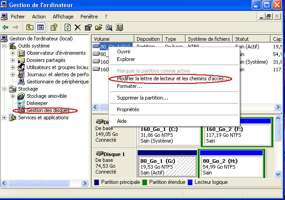Open the ? help menu
Screen dimensions: 285x200
(106, 17)
